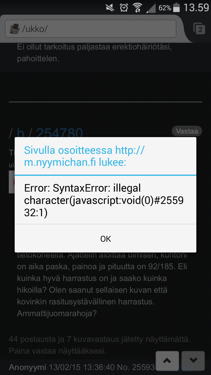The image size is (211, 375).
Task: Tap the dialog title mentioning m.nyymichan.fi
Action: 84,156
